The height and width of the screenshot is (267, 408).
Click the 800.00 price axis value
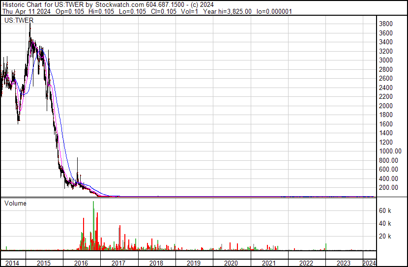point(388,161)
